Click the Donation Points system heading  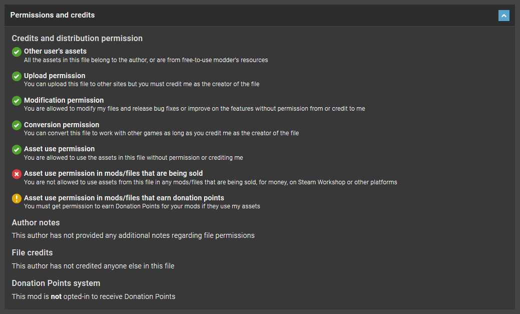point(56,283)
